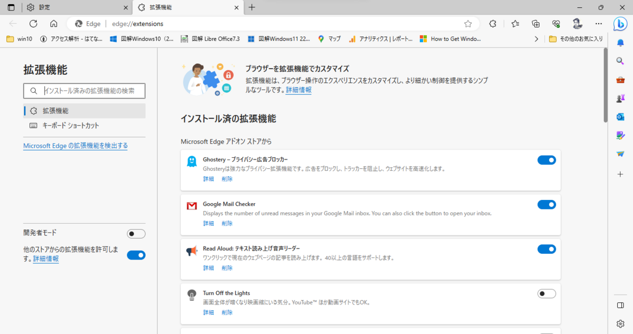
Task: Click the vertical page scrollbar thumb
Action: [x=606, y=86]
